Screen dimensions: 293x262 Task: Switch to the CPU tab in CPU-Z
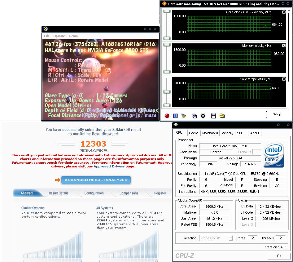coord(179,133)
